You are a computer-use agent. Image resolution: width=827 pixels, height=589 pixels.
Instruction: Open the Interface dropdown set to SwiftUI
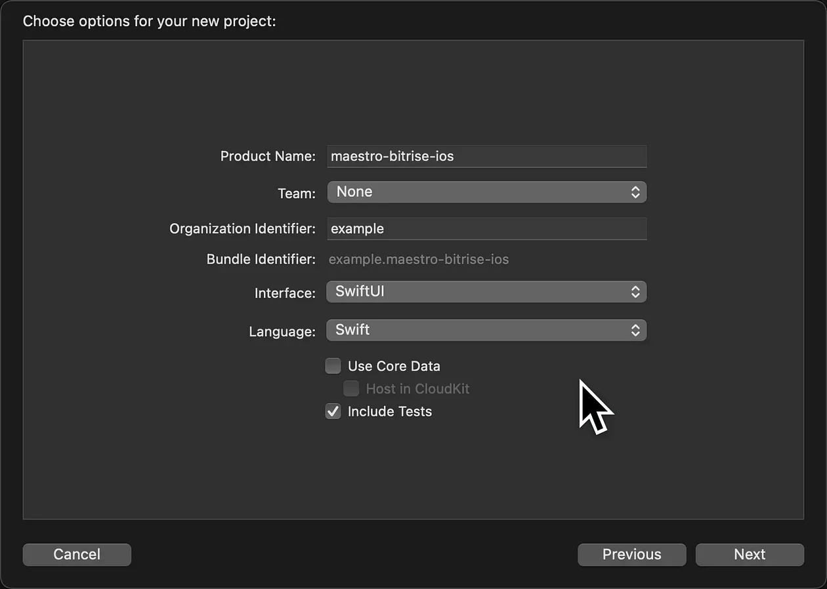486,292
